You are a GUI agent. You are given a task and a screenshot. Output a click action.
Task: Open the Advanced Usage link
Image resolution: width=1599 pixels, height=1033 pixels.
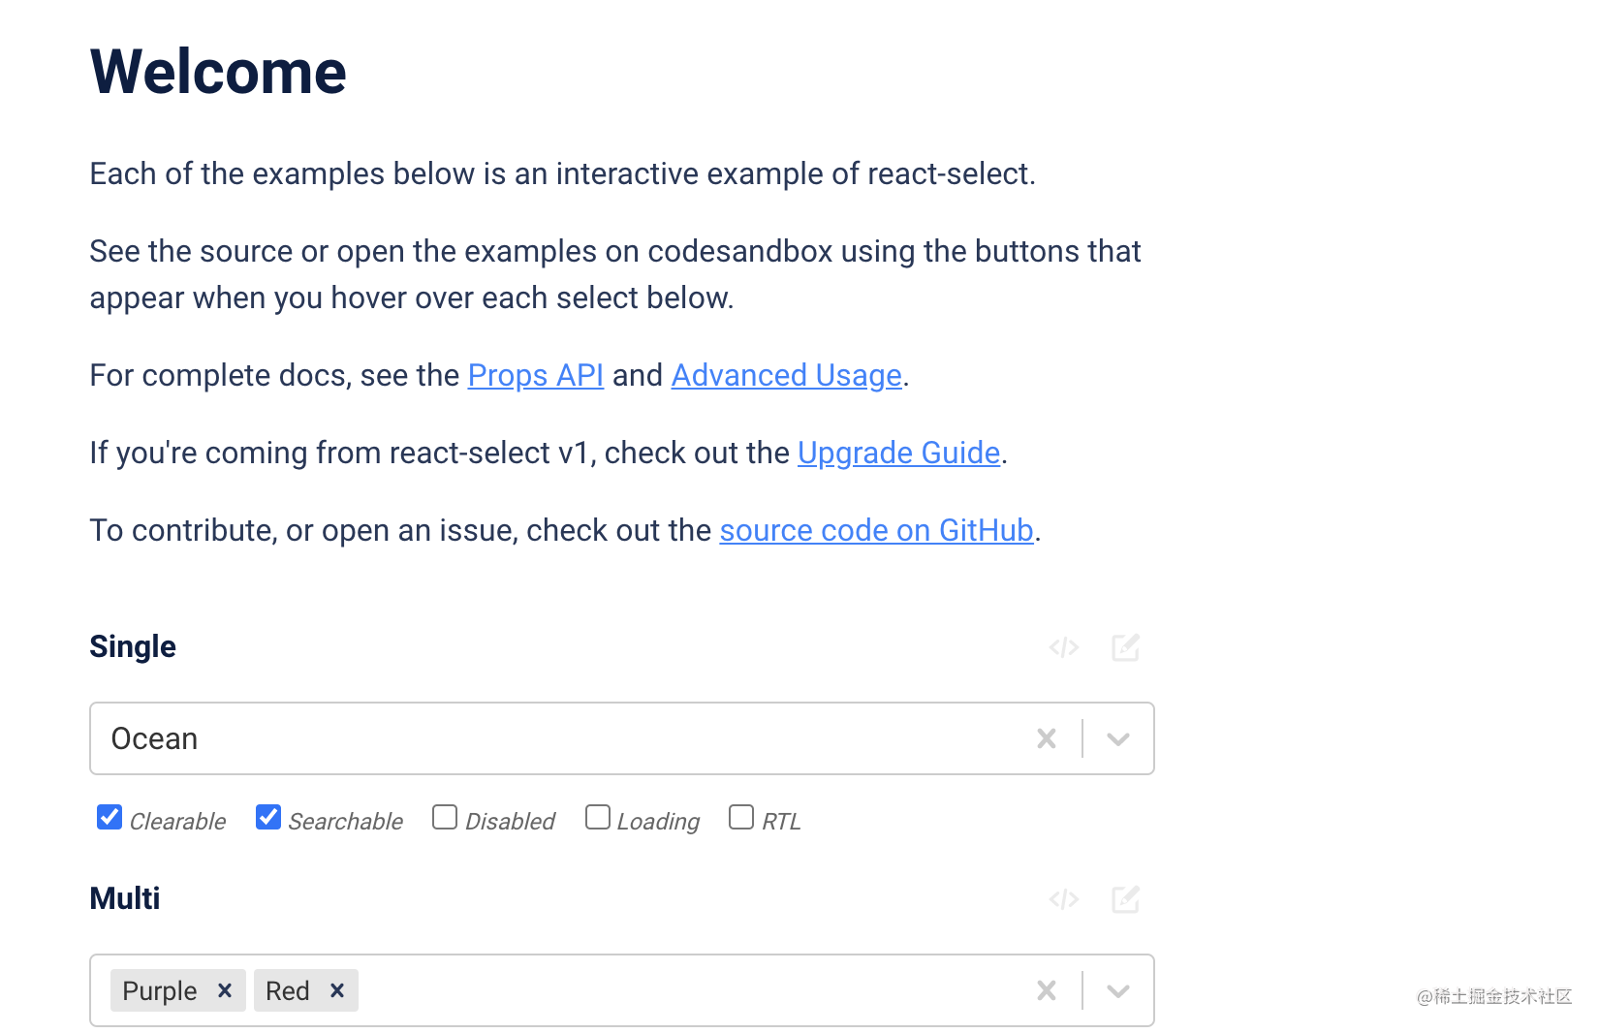pyautogui.click(x=787, y=375)
